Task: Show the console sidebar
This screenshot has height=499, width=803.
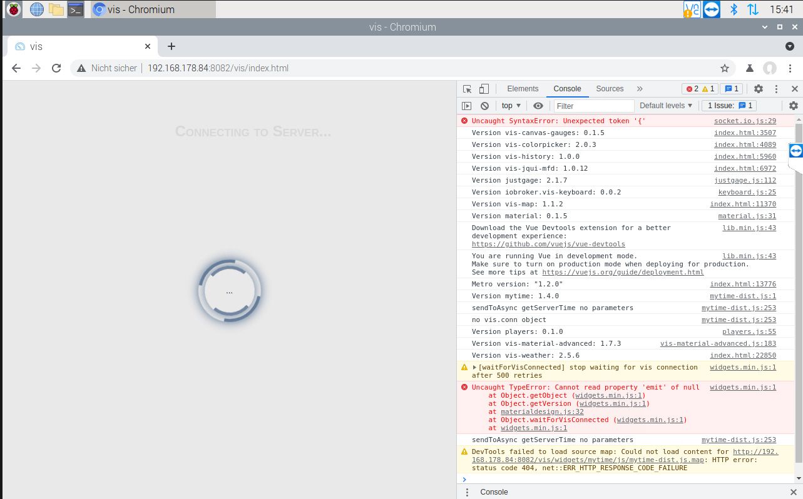Action: [466, 106]
